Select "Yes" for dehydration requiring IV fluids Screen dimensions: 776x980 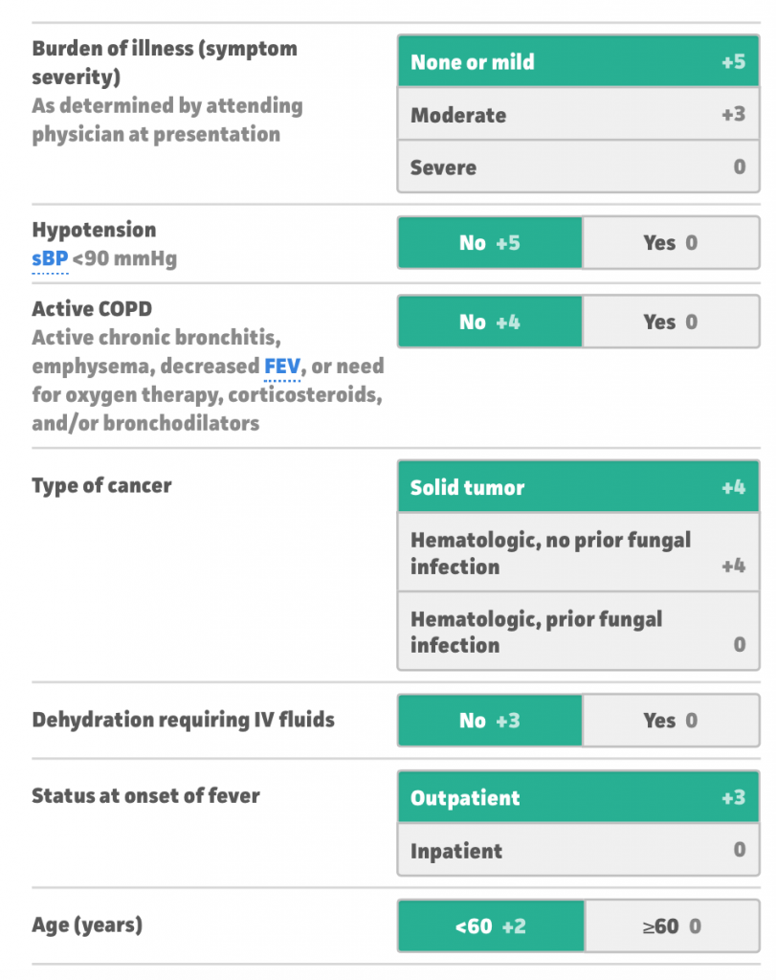(671, 720)
